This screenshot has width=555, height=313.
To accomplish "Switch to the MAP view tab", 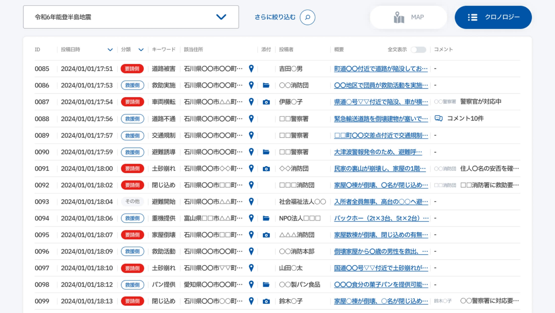I will pyautogui.click(x=408, y=17).
